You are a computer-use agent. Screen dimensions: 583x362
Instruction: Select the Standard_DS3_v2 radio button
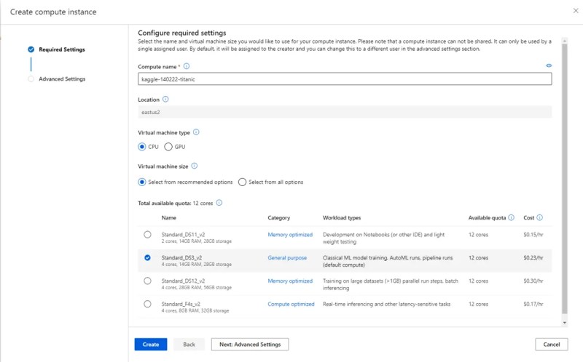148,258
